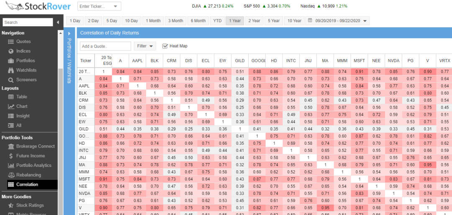The height and width of the screenshot is (215, 452).
Task: Open Future Income dollar icon
Action: pos(11,156)
